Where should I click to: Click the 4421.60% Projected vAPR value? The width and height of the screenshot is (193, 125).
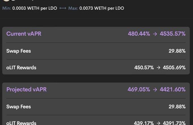173,90
